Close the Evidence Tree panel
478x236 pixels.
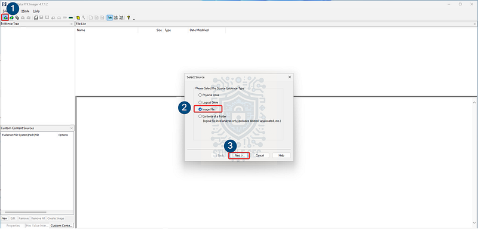[x=72, y=24]
